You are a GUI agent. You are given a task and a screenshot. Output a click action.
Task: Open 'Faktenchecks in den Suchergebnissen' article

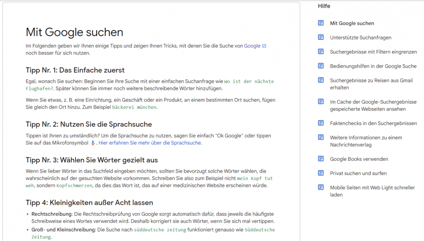click(x=373, y=123)
